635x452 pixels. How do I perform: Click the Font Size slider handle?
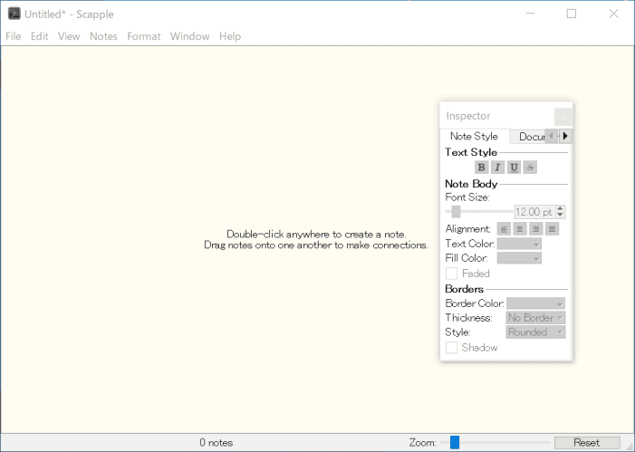point(456,211)
